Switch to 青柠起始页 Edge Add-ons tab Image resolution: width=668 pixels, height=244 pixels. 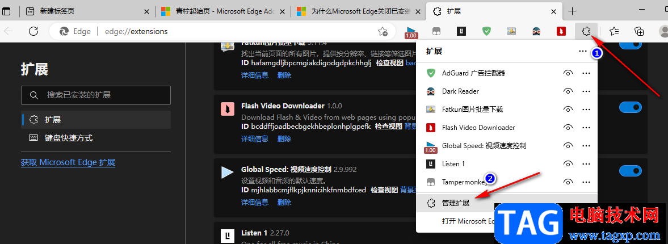point(223,11)
